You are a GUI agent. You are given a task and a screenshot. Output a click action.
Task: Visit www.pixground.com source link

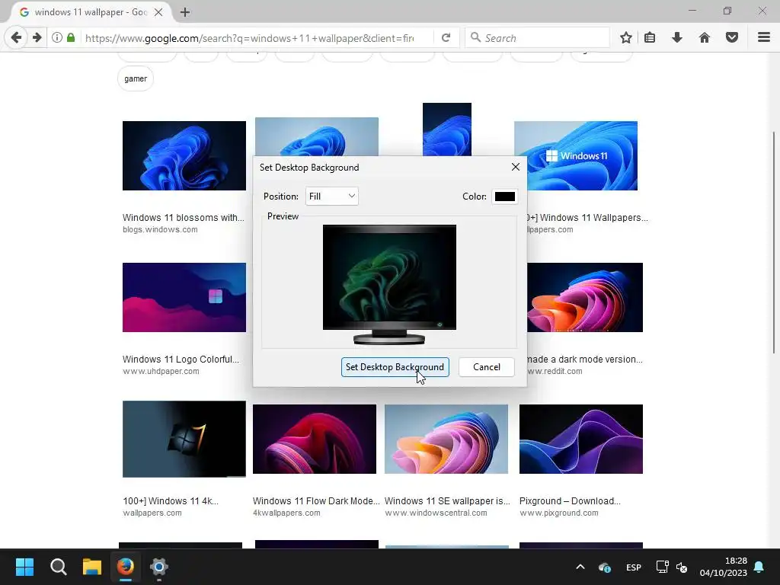[558, 513]
